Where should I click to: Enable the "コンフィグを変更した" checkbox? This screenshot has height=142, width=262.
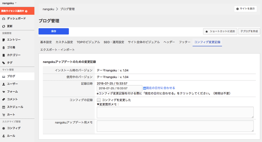(99, 100)
